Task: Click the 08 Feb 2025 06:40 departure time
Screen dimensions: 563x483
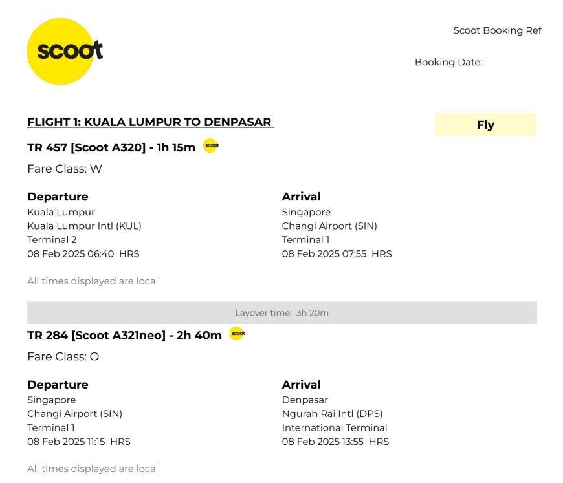Action: pos(83,254)
